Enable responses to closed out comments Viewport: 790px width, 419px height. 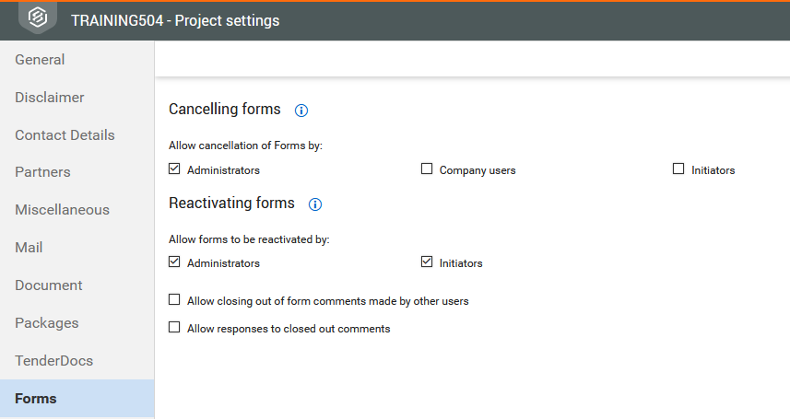click(174, 327)
